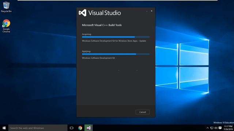
Task: Click the 'Visual Studio' title text
Action: point(105,13)
